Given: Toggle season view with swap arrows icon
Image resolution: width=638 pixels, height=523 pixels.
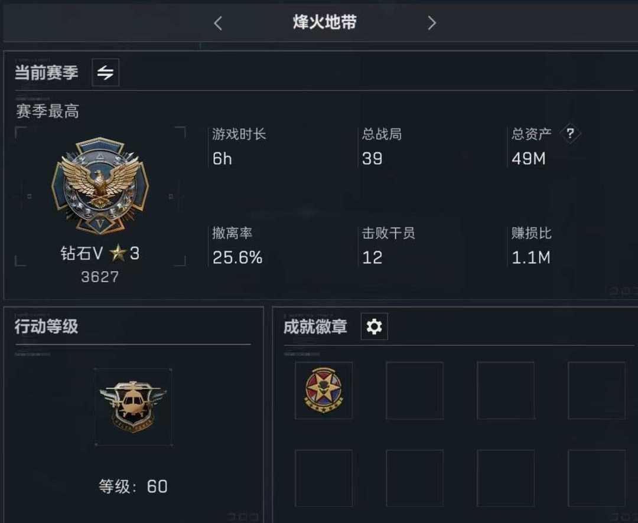Looking at the screenshot, I should point(105,73).
